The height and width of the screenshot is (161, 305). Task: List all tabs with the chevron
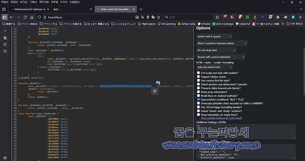tap(301, 9)
